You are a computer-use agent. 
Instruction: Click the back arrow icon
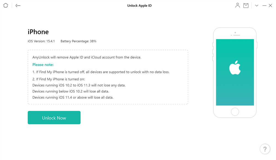coord(18,6)
